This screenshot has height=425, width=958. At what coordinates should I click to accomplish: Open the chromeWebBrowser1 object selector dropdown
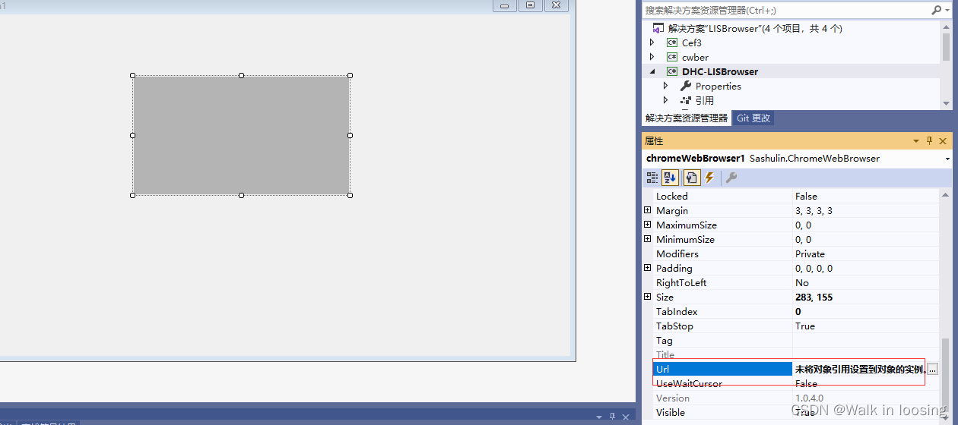pos(947,159)
